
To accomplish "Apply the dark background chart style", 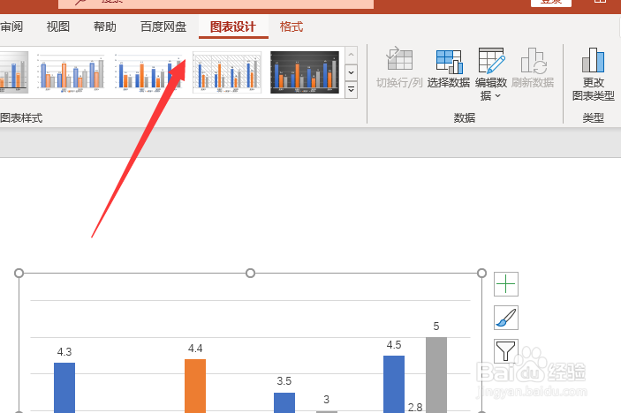I will 305,72.
